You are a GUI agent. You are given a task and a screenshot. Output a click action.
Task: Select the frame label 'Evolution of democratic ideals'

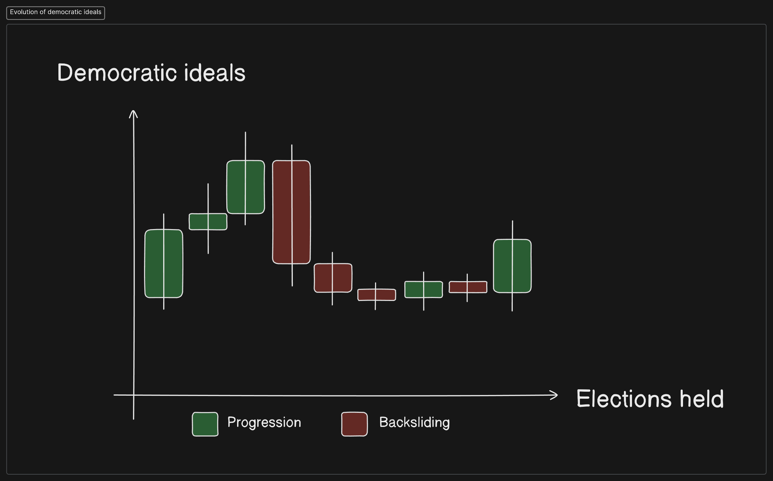(56, 12)
